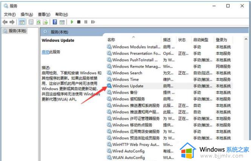This screenshot has height=161, width=251.
Task: Select Windows Presentation Fo... service name
Action: pos(137,53)
